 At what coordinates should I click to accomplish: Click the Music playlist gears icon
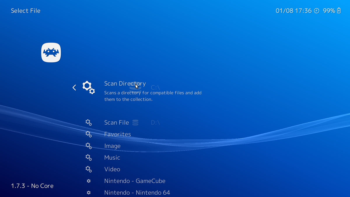pos(89,157)
